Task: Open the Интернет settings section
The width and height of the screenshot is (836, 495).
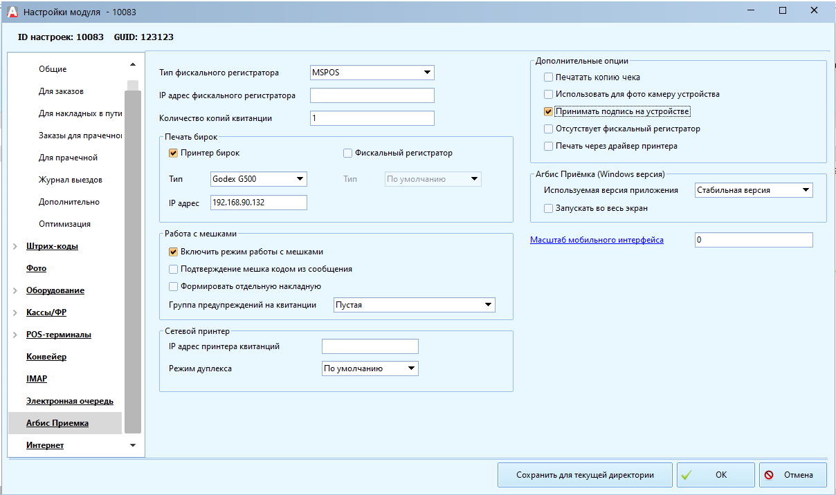Action: tap(45, 445)
